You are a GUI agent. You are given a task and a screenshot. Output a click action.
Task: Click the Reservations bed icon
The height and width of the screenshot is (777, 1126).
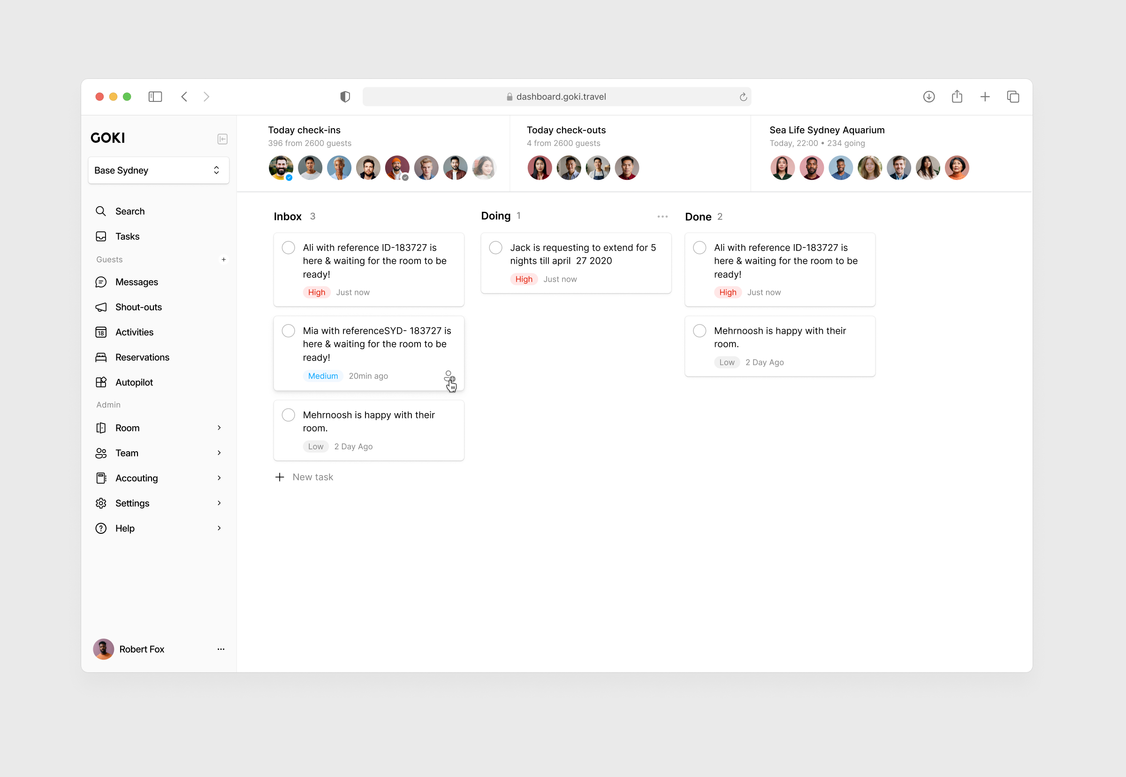point(101,357)
